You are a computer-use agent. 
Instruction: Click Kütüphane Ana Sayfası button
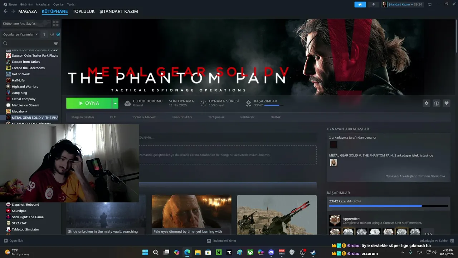26,23
